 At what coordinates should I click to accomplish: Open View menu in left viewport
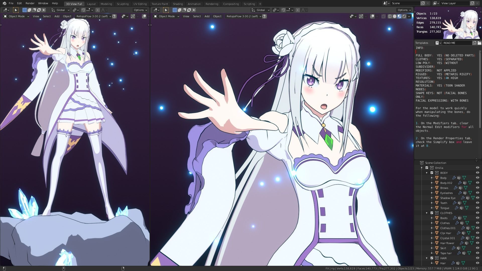[x=36, y=16]
